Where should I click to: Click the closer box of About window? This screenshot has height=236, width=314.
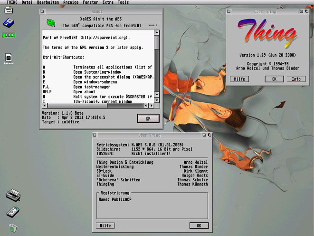[42, 11]
